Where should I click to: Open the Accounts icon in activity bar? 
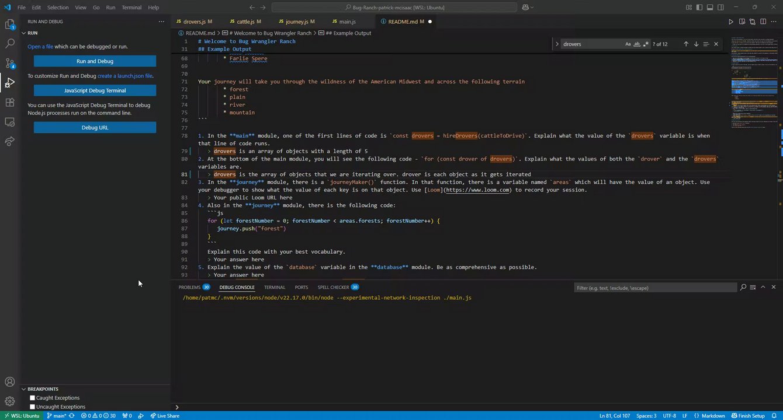coord(10,382)
